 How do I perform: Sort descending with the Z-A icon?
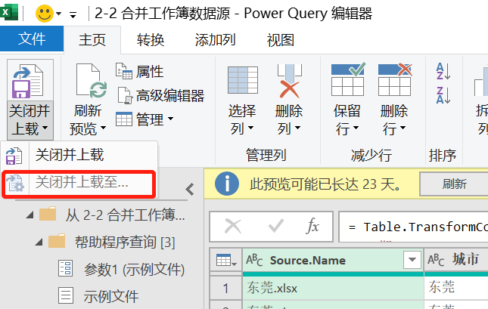point(443,95)
